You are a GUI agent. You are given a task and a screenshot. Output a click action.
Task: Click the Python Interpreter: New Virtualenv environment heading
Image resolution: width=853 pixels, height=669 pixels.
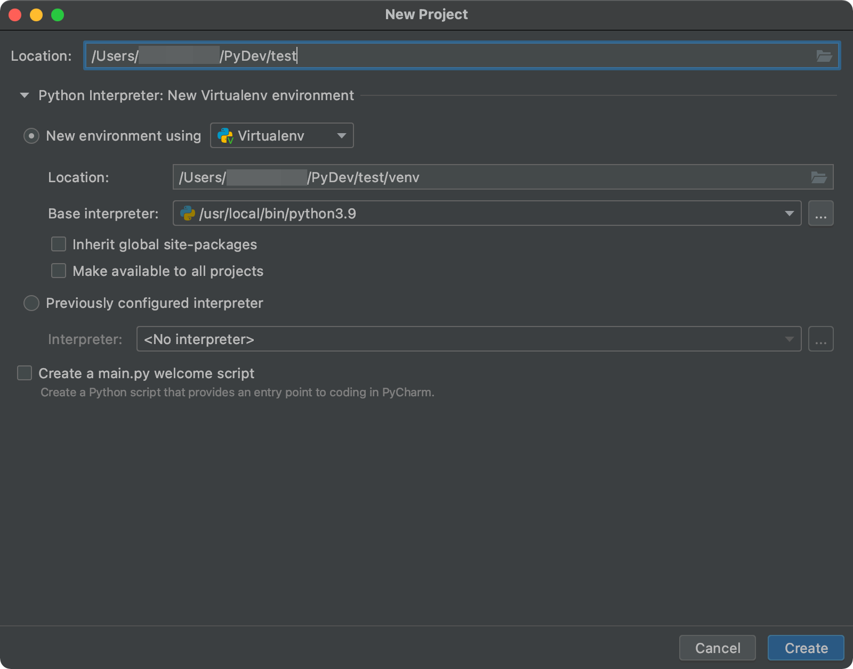point(196,95)
